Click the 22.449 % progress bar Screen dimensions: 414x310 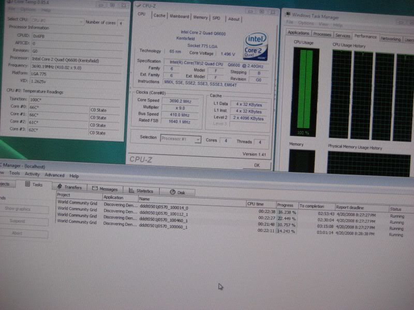coord(287,218)
